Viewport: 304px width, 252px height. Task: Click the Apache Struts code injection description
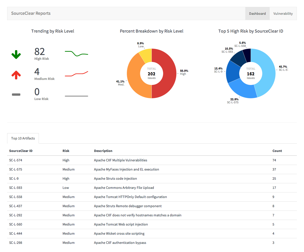[115, 178]
